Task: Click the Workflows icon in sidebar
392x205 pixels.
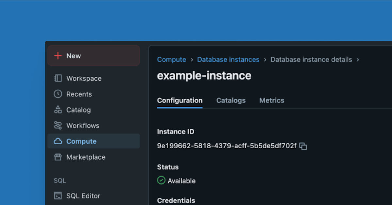Action: 58,125
